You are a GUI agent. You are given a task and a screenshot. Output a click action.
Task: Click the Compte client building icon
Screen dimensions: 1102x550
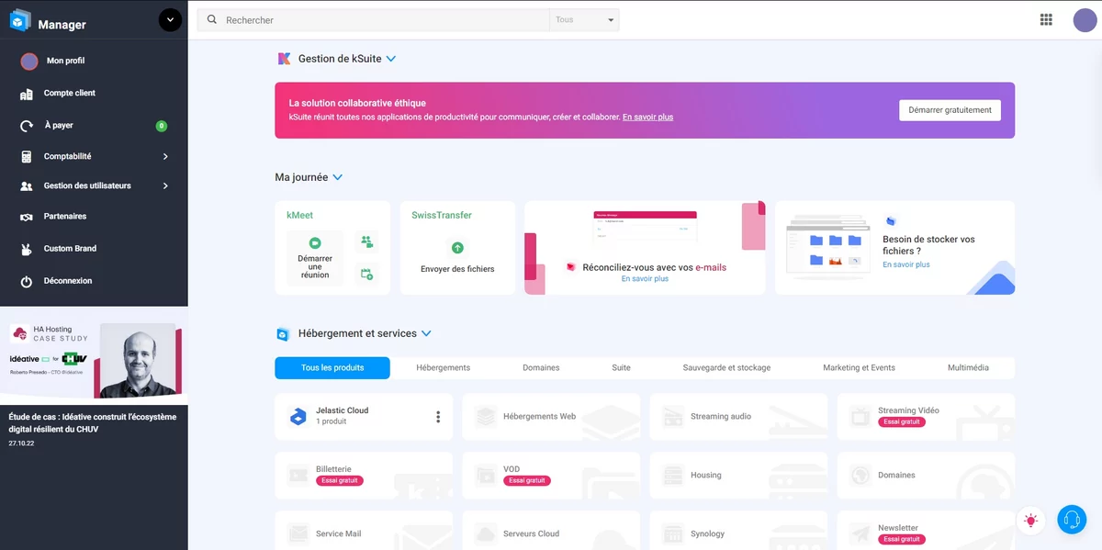click(x=27, y=94)
